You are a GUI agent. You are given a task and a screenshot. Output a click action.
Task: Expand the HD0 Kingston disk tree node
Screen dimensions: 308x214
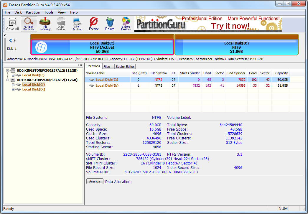(x=7, y=70)
